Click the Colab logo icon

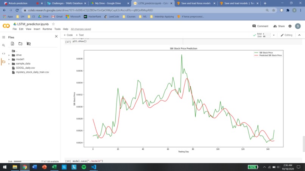(x=6, y=26)
